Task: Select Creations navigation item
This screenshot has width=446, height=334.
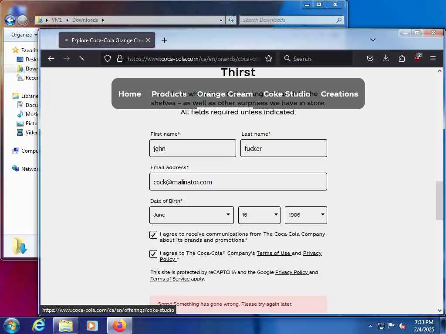Action: [x=339, y=94]
